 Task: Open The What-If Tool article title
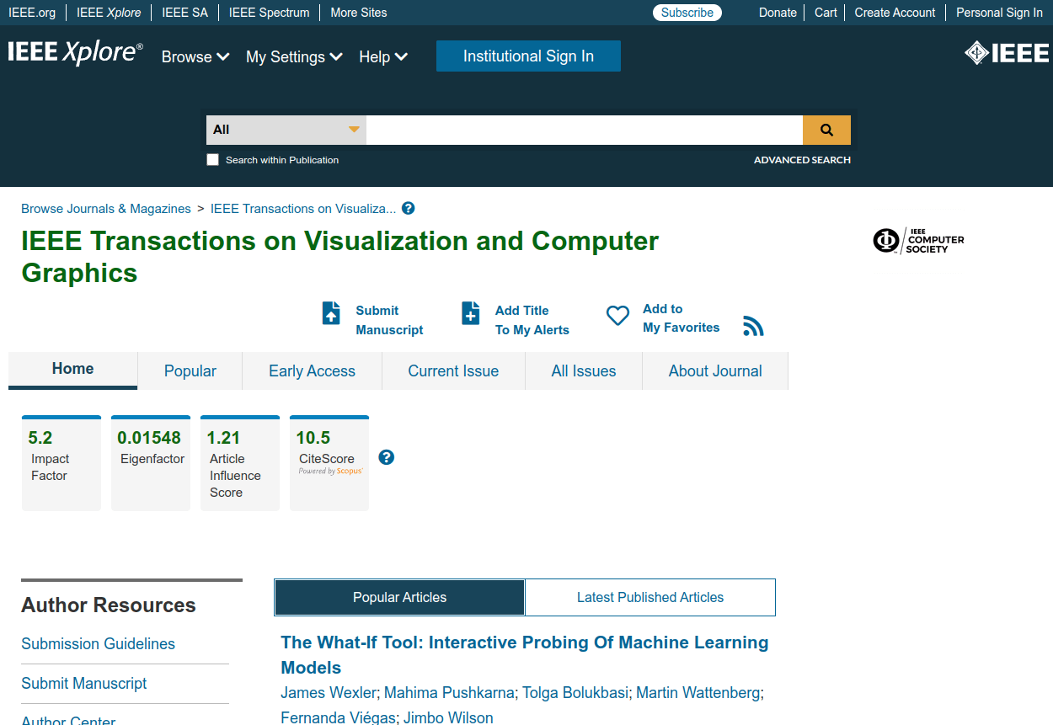point(524,655)
